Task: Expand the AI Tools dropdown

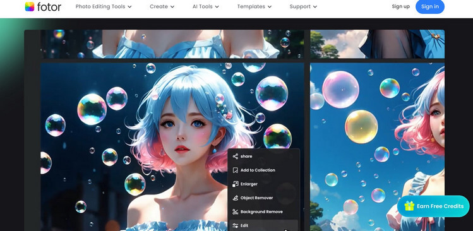Action: pyautogui.click(x=206, y=7)
